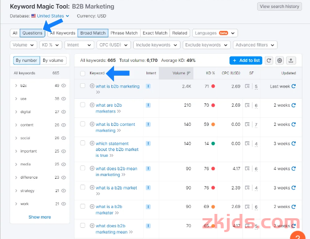This screenshot has height=239, width=310.
Task: Check the box for what does b2b mean in marketing
Action: coord(83,168)
